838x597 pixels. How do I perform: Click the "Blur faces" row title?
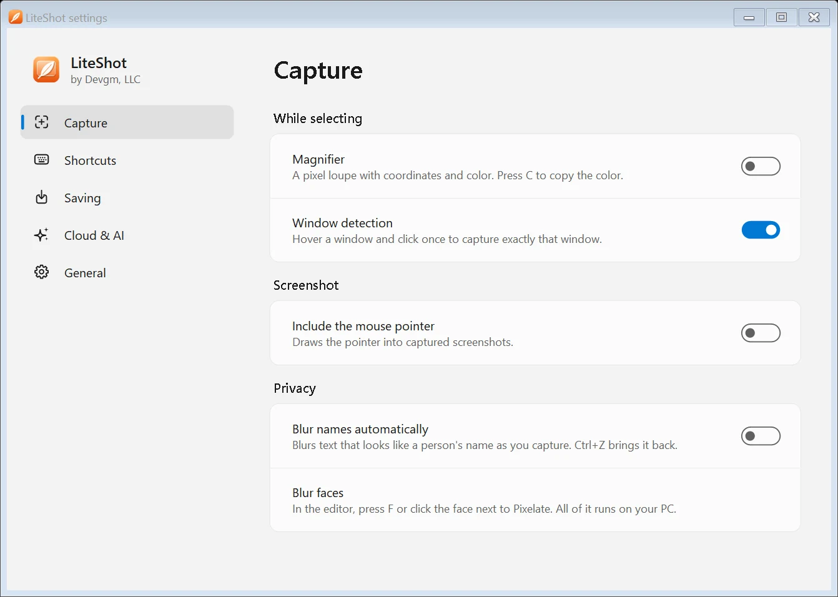[x=318, y=493]
